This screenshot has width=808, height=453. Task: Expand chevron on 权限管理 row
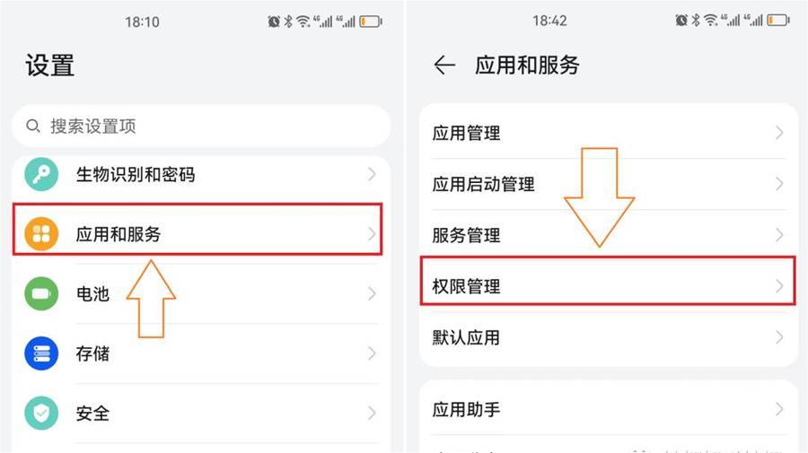pyautogui.click(x=779, y=285)
